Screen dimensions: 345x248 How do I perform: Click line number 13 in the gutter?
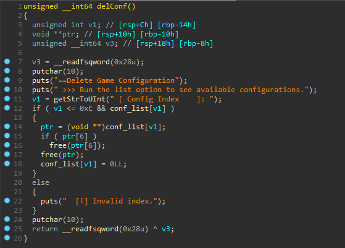click(18, 118)
